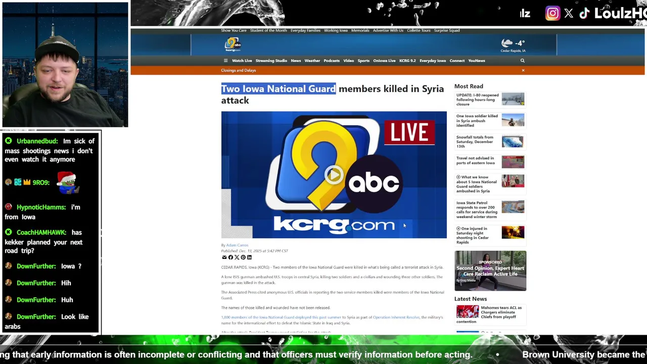Viewport: 647px width, 364px height.
Task: Open author Adam Carros link
Action: coord(237,245)
